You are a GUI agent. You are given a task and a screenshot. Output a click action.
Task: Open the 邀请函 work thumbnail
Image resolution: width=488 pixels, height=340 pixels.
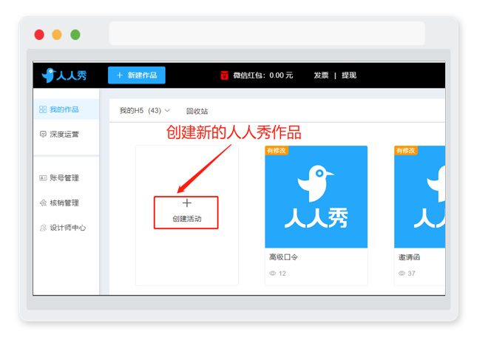[x=419, y=197]
